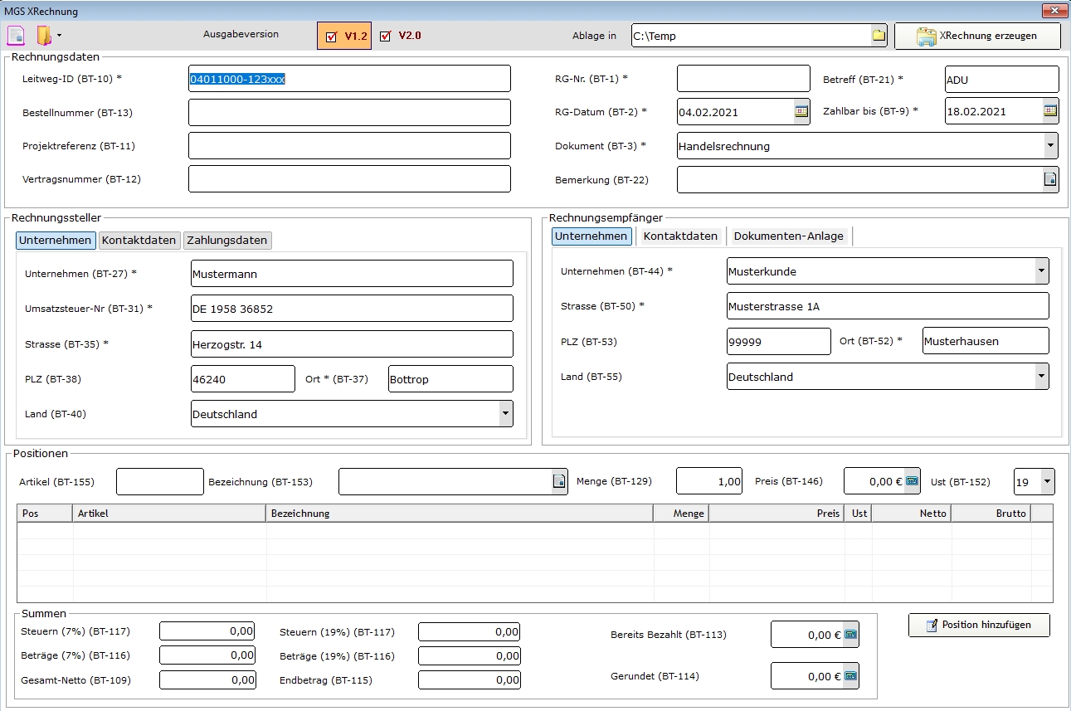Image resolution: width=1071 pixels, height=711 pixels.
Task: Open calculator for Preis (BT-146) field
Action: 912,481
